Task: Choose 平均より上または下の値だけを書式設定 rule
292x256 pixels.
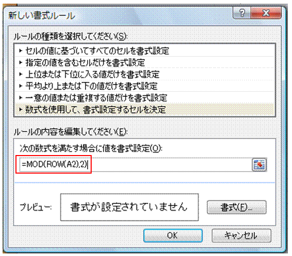Action: (x=145, y=86)
